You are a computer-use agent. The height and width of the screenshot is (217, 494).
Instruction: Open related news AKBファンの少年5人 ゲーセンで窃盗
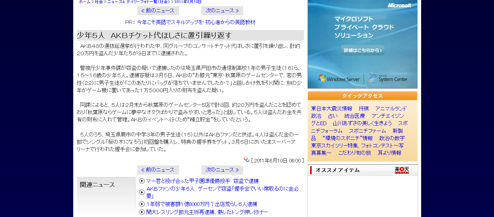coord(223,192)
